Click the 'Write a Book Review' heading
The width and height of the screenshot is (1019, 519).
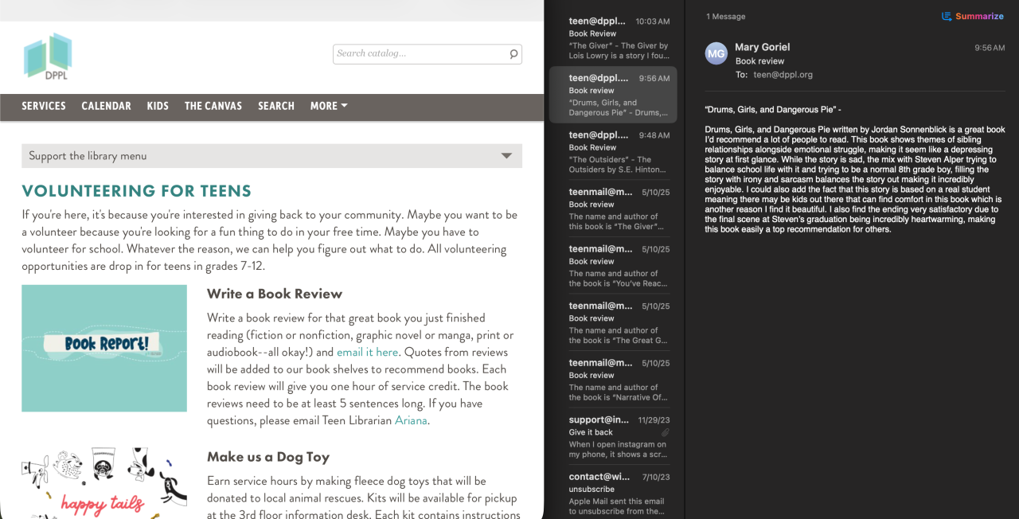click(275, 294)
